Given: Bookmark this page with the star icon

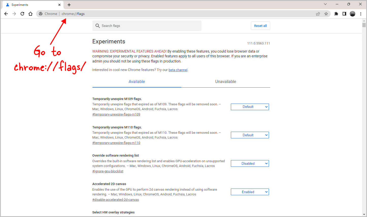Looking at the screenshot, I should click(326, 14).
